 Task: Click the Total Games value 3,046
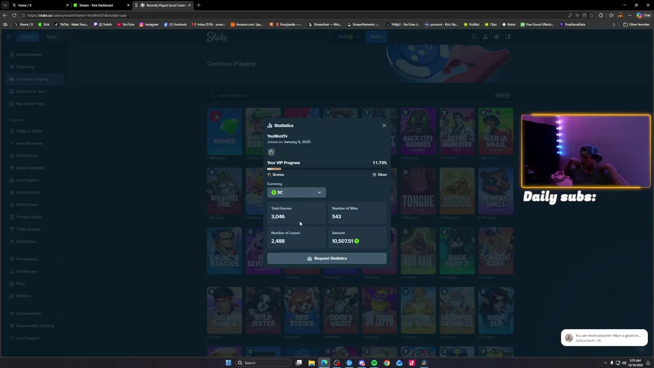click(x=278, y=217)
